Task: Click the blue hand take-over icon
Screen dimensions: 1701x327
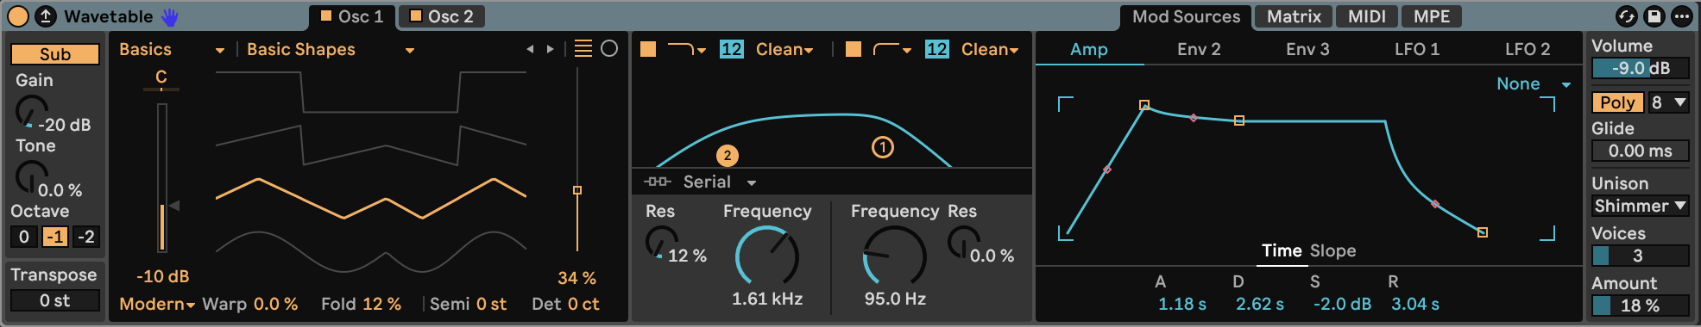Action: coord(170,16)
